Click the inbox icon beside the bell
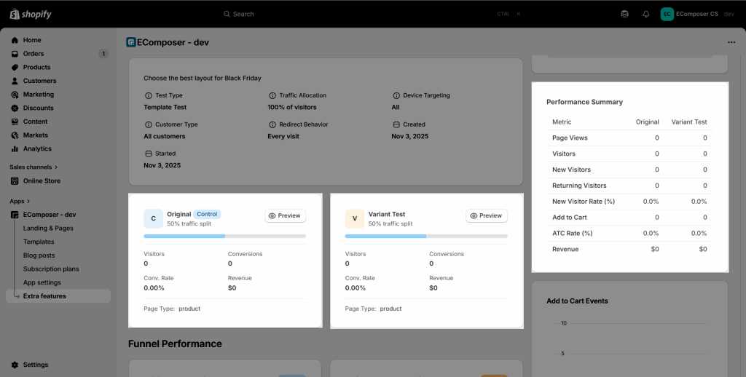Image resolution: width=746 pixels, height=377 pixels. click(624, 14)
